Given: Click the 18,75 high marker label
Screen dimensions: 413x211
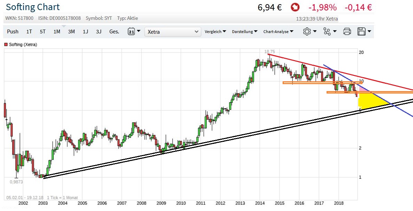Looking at the screenshot, I should click(270, 52).
